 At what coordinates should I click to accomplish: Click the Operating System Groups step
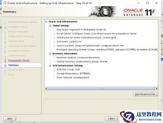[22, 46]
